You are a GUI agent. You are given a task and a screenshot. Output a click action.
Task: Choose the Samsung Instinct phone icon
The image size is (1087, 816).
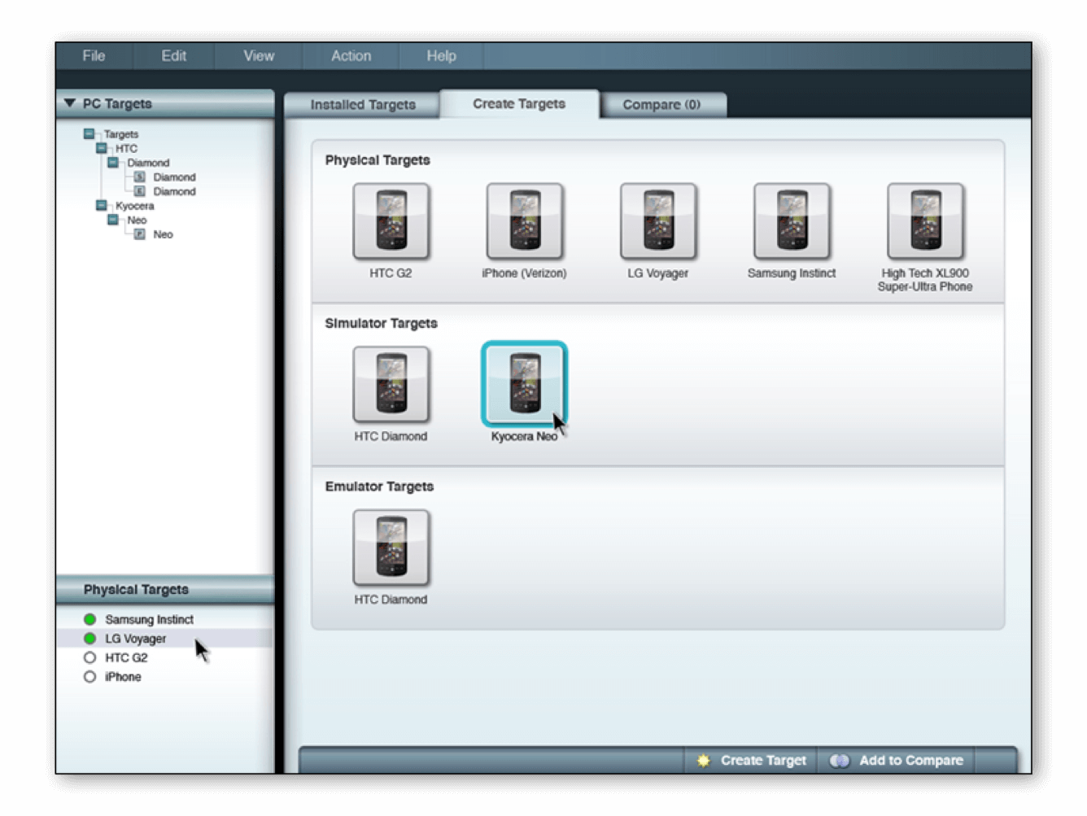click(791, 221)
